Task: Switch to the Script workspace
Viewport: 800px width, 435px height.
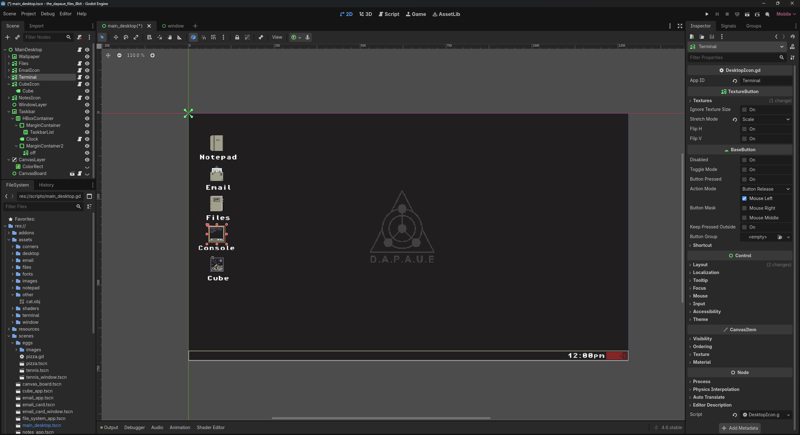Action: (389, 14)
